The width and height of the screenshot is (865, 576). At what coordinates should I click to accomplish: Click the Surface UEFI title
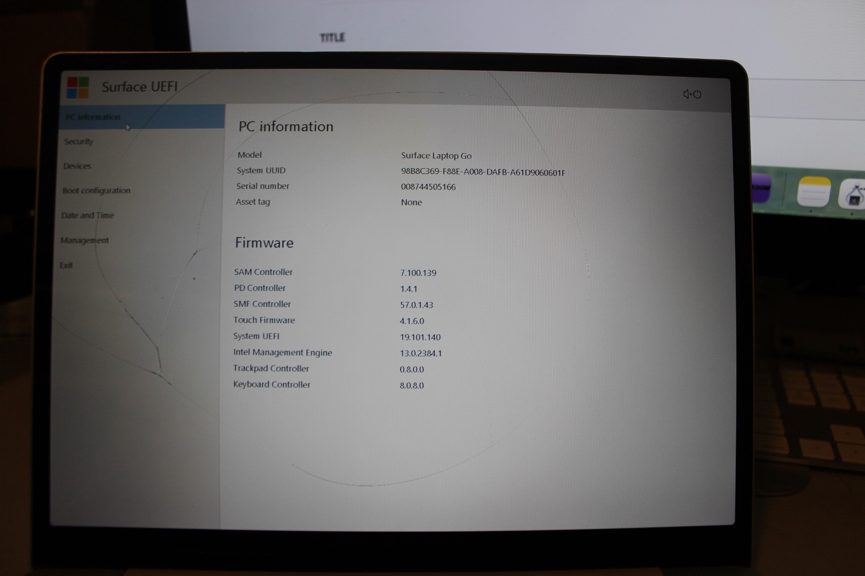pos(139,87)
